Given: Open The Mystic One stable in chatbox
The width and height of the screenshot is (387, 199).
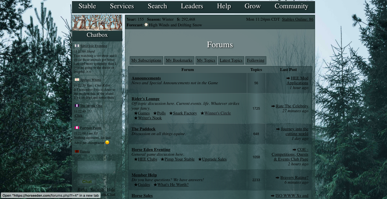Looking at the screenshot, I should [91, 106].
